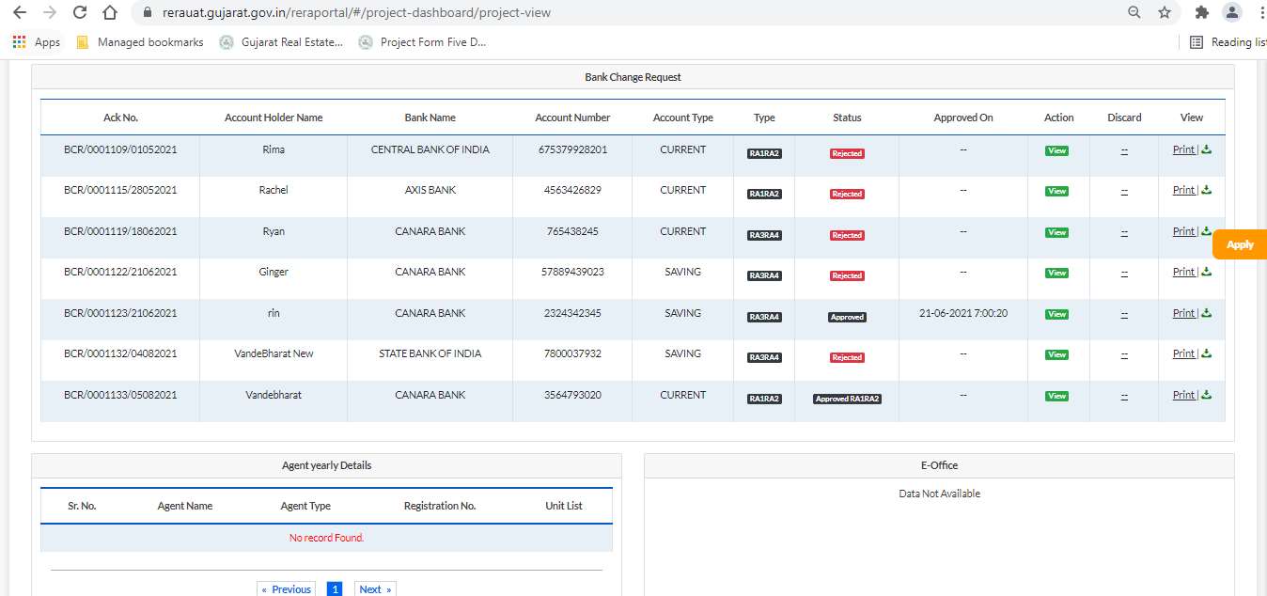Click green View button in VandeBharat New row
The image size is (1267, 596).
tap(1057, 354)
